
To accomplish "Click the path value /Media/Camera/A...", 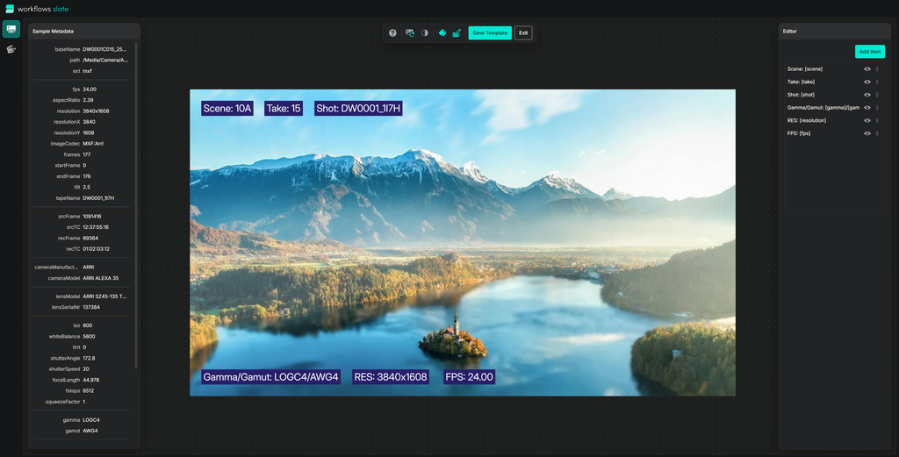I will point(105,61).
